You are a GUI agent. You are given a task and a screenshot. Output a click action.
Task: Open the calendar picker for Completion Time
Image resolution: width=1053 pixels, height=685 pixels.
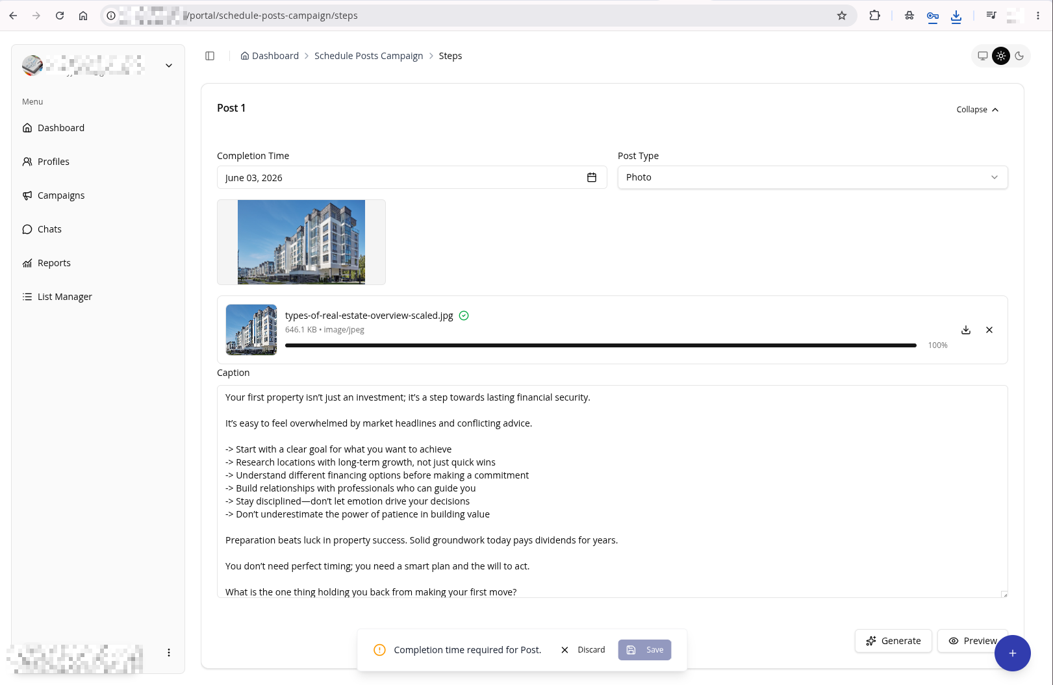pos(592,177)
